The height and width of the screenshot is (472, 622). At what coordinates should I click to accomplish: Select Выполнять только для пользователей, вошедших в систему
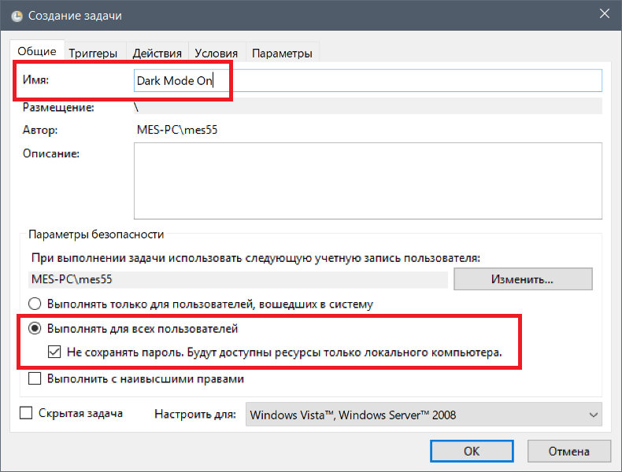(x=35, y=303)
